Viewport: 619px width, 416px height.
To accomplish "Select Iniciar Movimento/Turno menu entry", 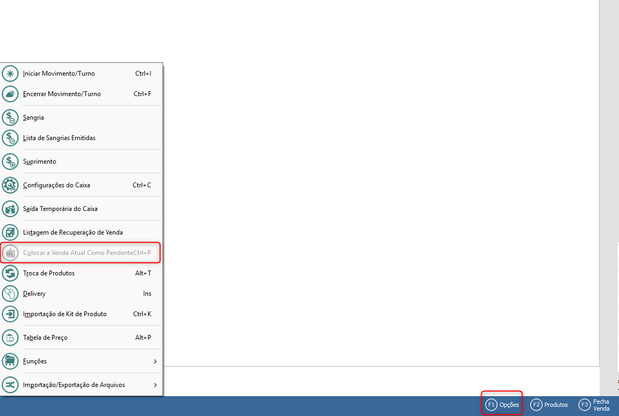I will pos(82,74).
